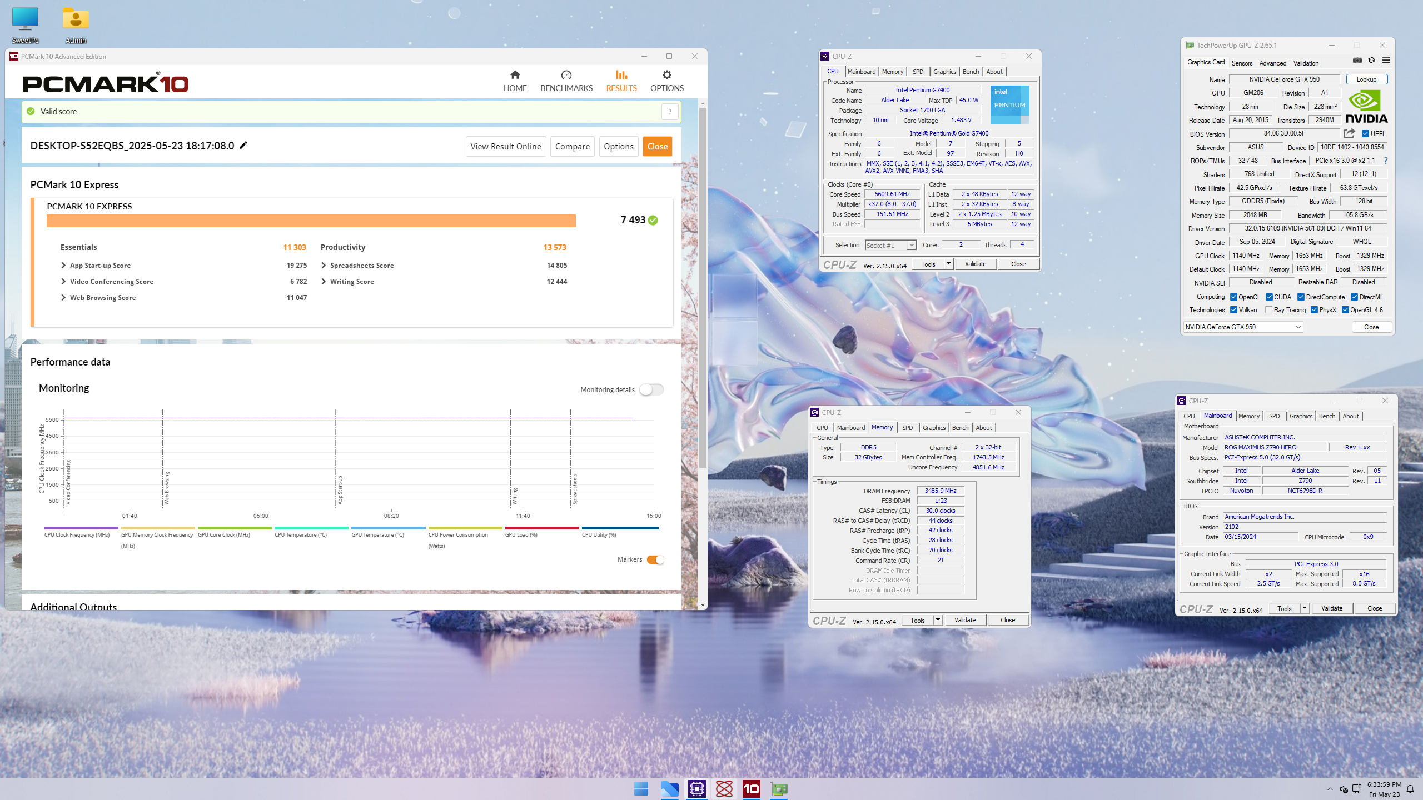Click the notification bell in system tray
1423x800 pixels.
[x=1410, y=789]
